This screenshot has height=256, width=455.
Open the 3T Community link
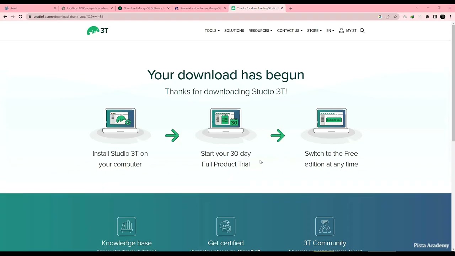click(x=325, y=243)
